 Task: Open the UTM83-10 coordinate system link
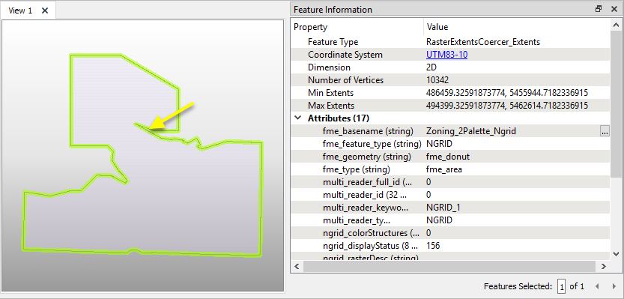pos(446,55)
